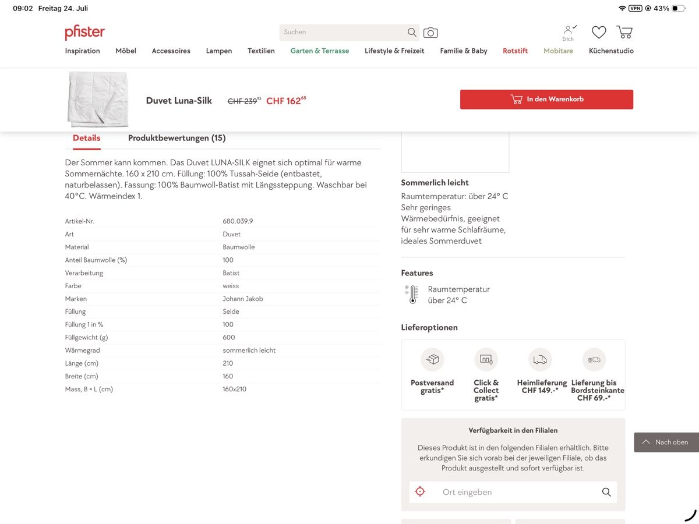Tap the Wi-Fi status icon
This screenshot has width=699, height=524.
click(622, 8)
